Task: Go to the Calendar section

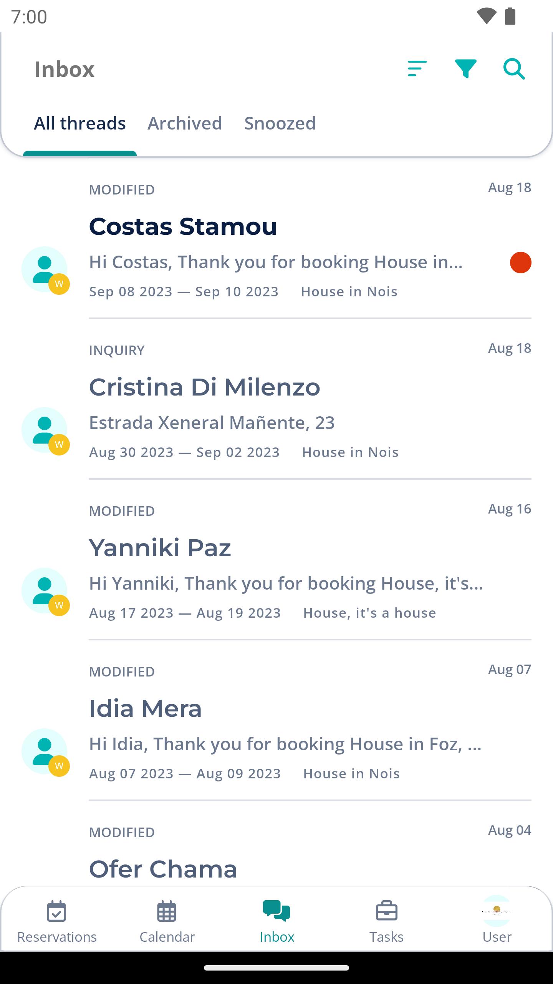Action: click(167, 922)
